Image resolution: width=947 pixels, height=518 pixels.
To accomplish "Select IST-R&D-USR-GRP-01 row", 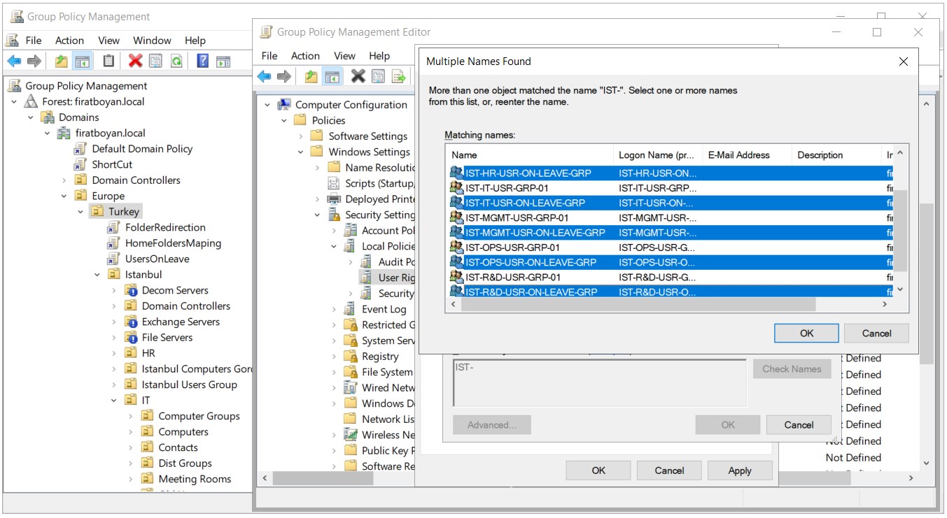I will pyautogui.click(x=672, y=277).
